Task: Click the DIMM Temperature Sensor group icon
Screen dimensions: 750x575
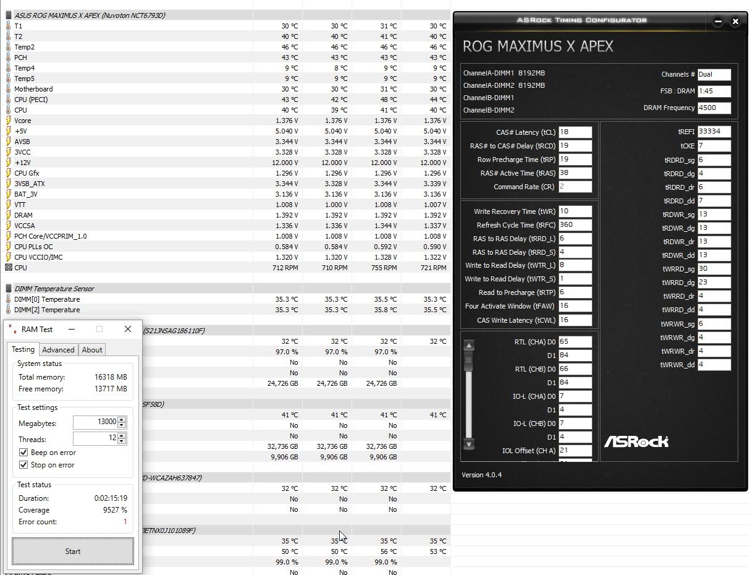Action: 8,289
